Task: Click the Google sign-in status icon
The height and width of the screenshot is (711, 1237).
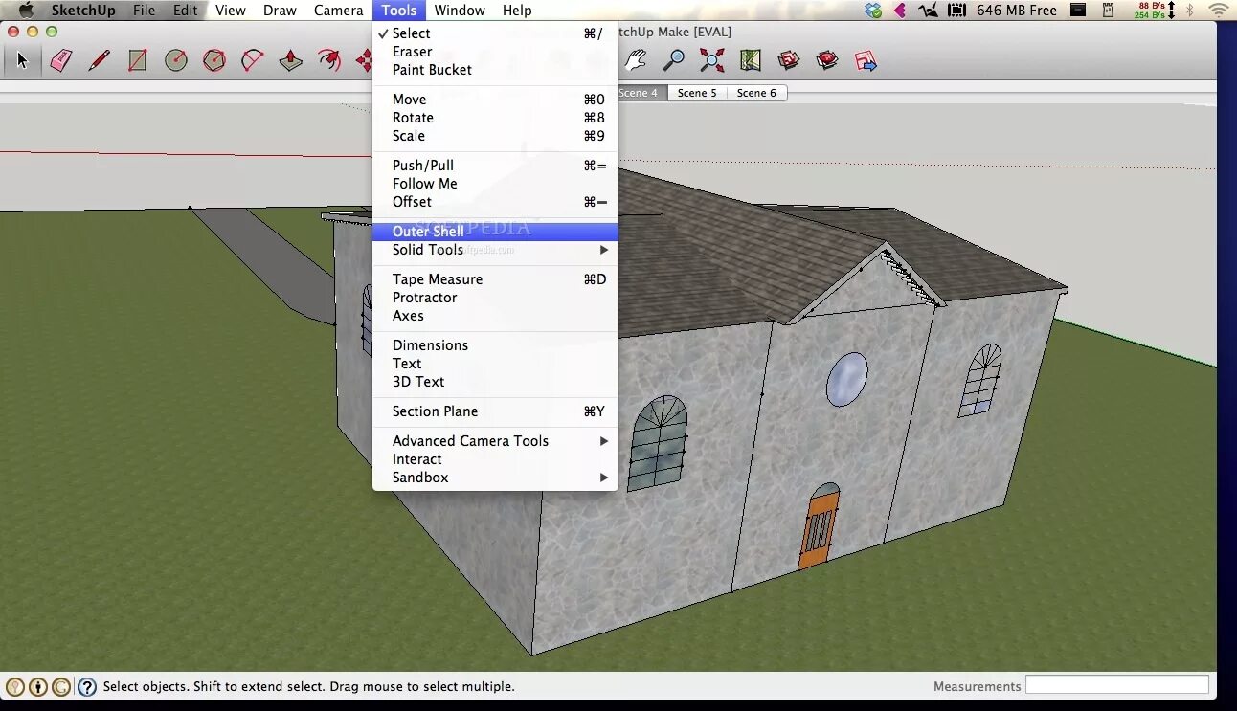Action: [x=61, y=686]
